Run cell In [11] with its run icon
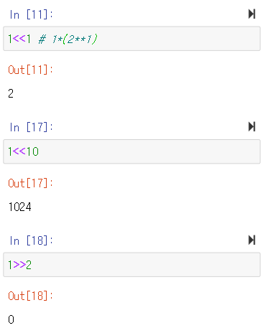Image resolution: width=273 pixels, height=328 pixels. pos(252,14)
